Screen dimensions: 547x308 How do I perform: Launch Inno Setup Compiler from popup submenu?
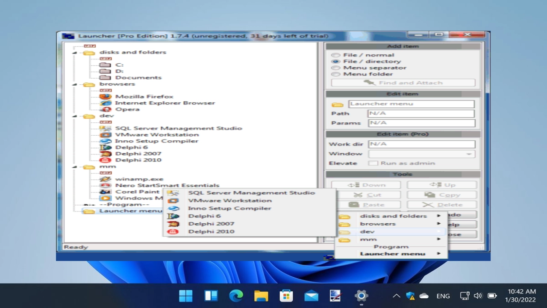tap(250, 208)
